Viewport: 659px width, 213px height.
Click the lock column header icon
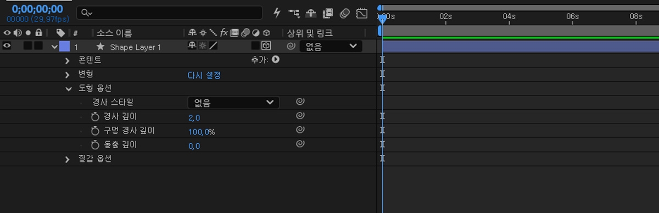38,33
